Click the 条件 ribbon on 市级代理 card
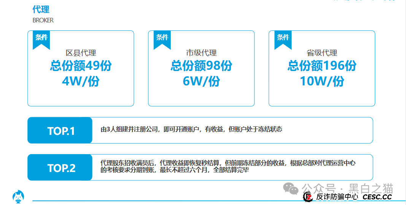406x205 pixels. click(162, 40)
